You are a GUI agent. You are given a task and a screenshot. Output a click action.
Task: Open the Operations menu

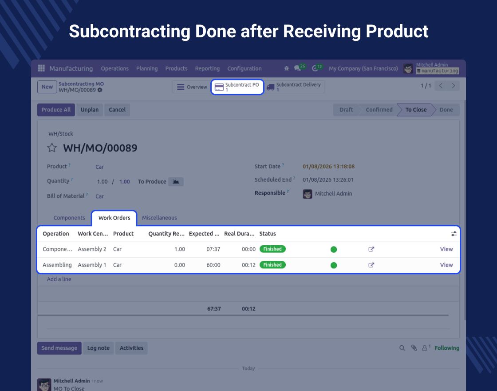115,68
